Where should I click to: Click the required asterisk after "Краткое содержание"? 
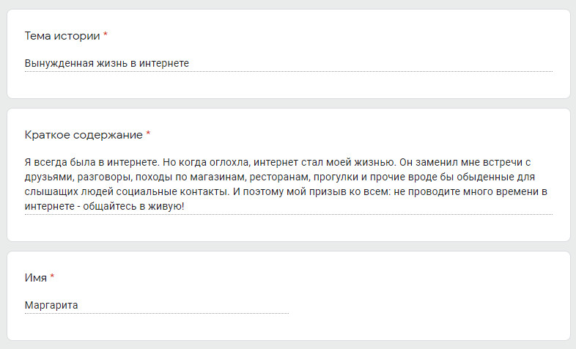tap(148, 135)
